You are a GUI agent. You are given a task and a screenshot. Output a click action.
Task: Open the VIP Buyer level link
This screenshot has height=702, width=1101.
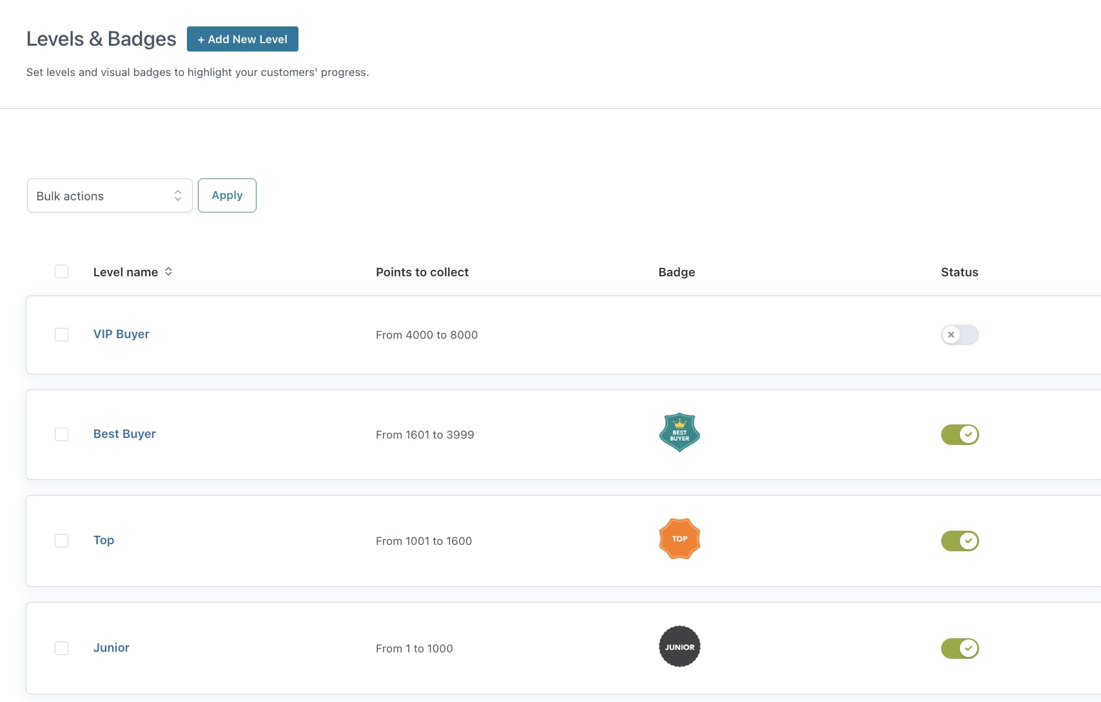121,334
